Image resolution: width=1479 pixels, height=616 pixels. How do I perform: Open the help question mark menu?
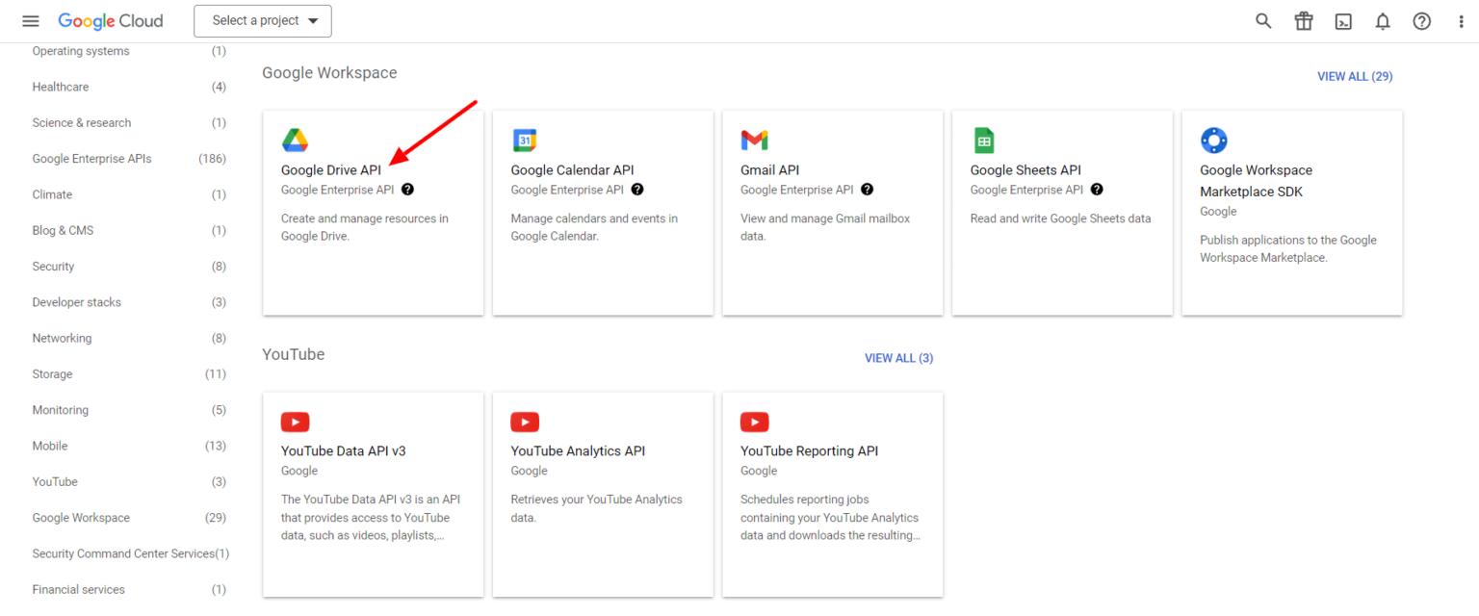click(x=1421, y=20)
